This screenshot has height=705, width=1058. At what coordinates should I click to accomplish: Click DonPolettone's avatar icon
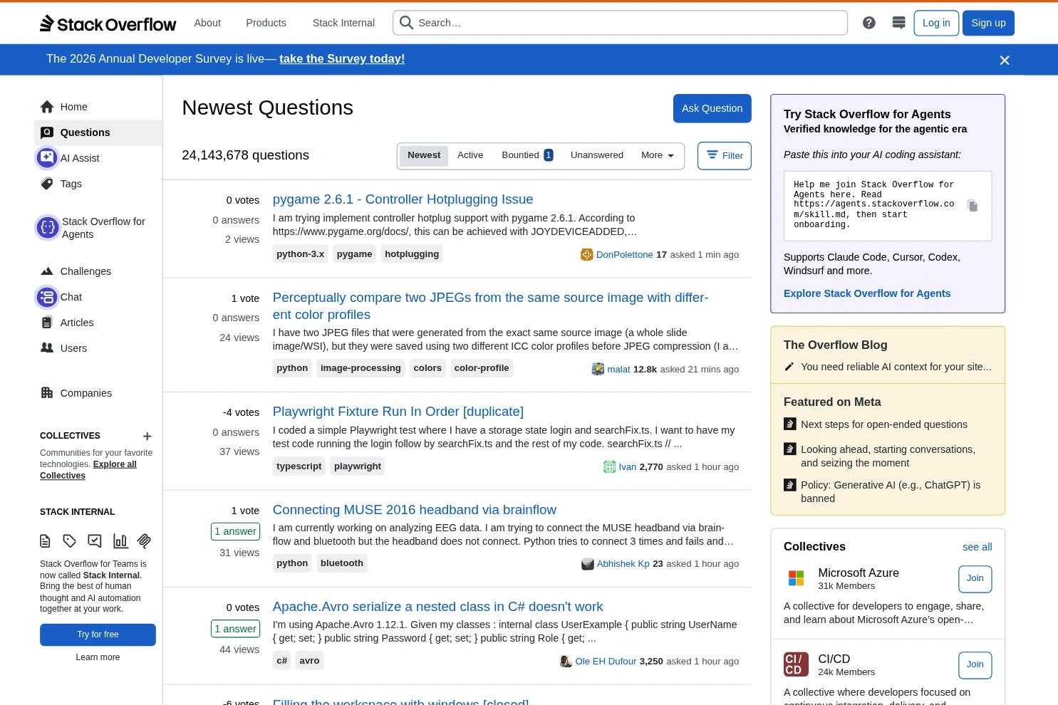586,255
